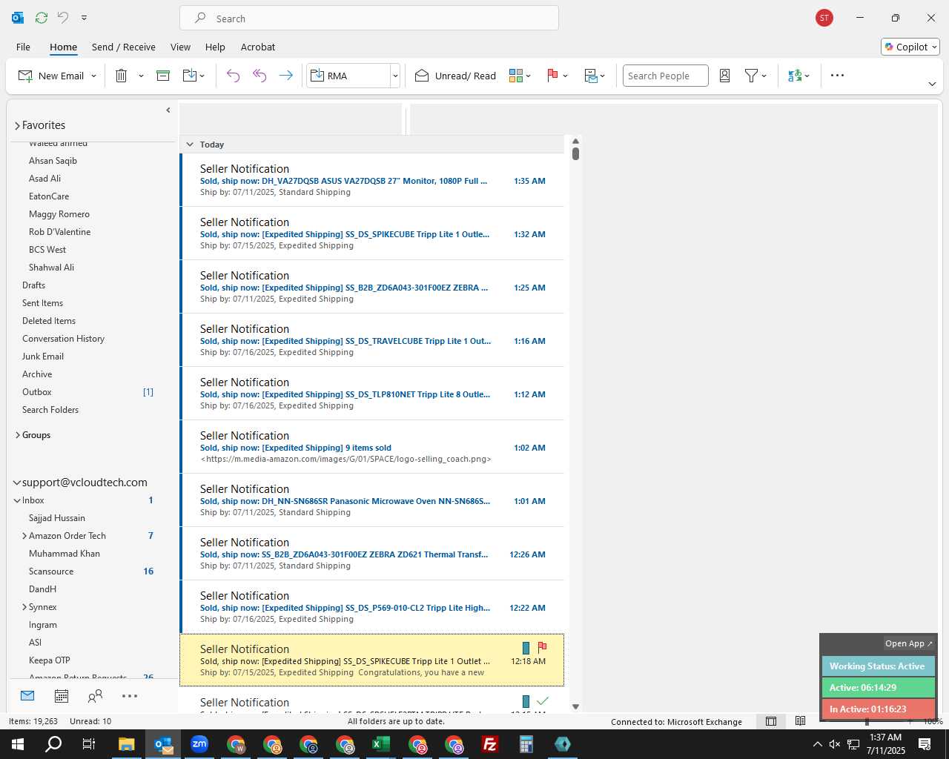
Task: Collapse the support@vcloudtech.com account
Action: [x=16, y=483]
